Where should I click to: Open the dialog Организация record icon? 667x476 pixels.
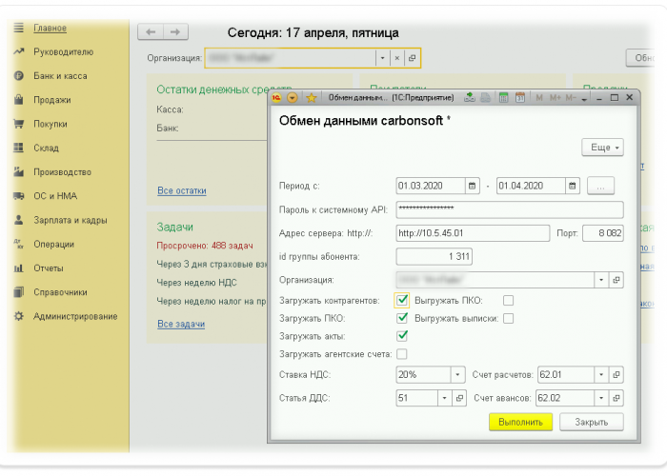(x=616, y=280)
